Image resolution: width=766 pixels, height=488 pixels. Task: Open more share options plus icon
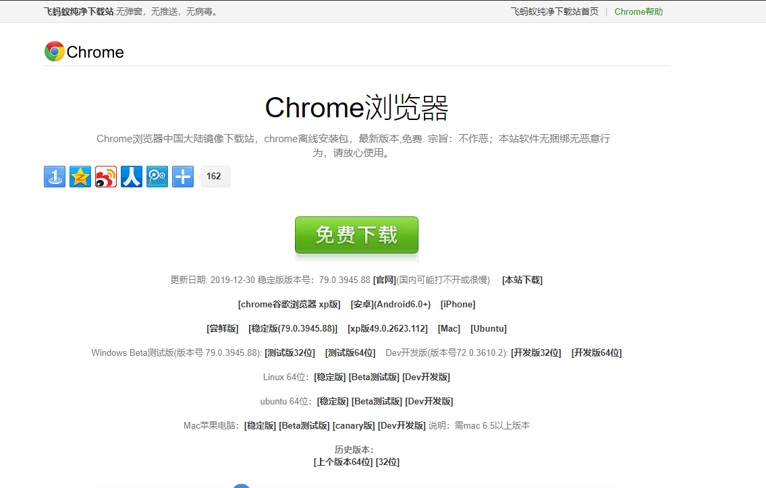(183, 177)
